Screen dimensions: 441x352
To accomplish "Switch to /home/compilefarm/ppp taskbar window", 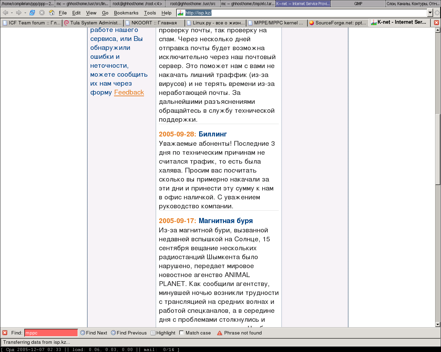I will 28,3.
